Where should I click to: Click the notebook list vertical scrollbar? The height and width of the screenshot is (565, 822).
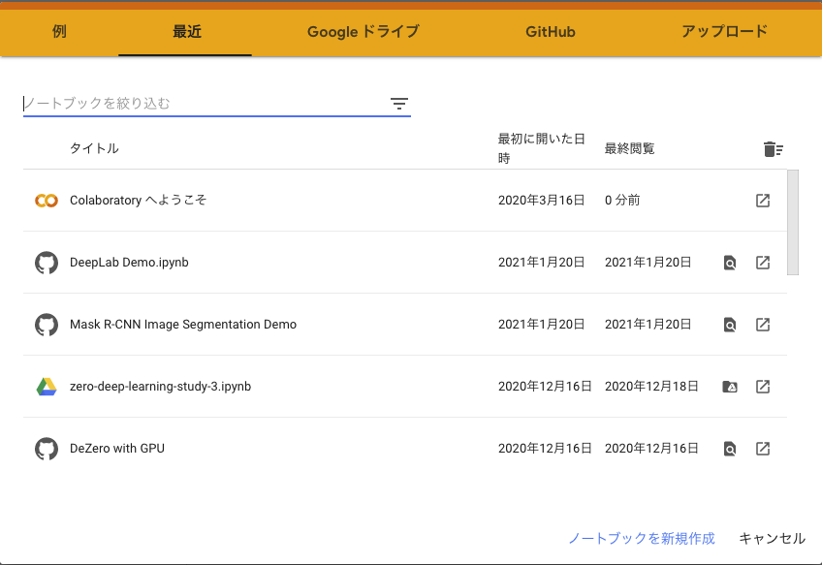tap(793, 223)
